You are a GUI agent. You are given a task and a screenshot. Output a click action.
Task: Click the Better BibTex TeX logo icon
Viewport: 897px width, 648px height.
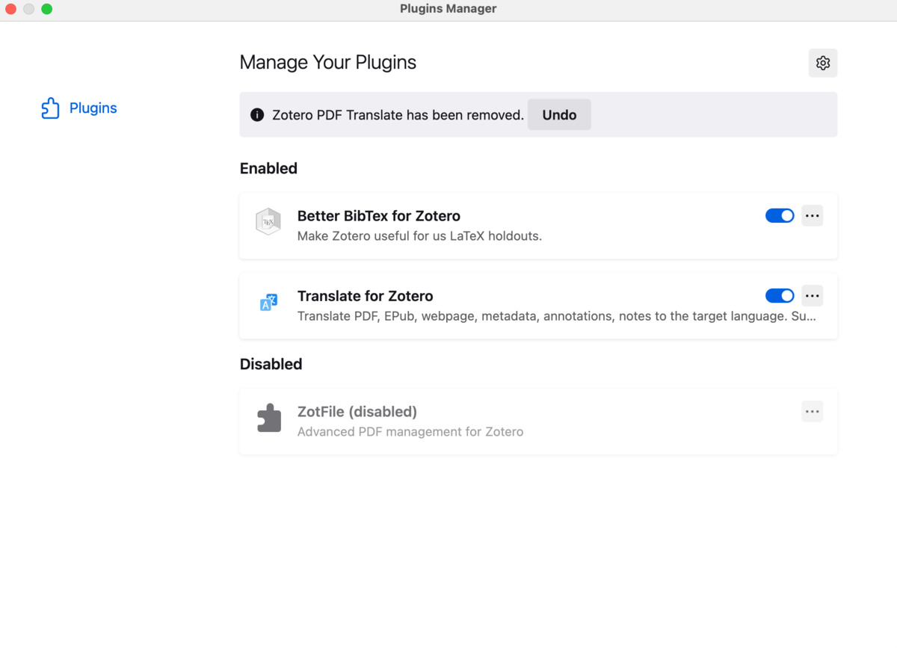pos(268,222)
